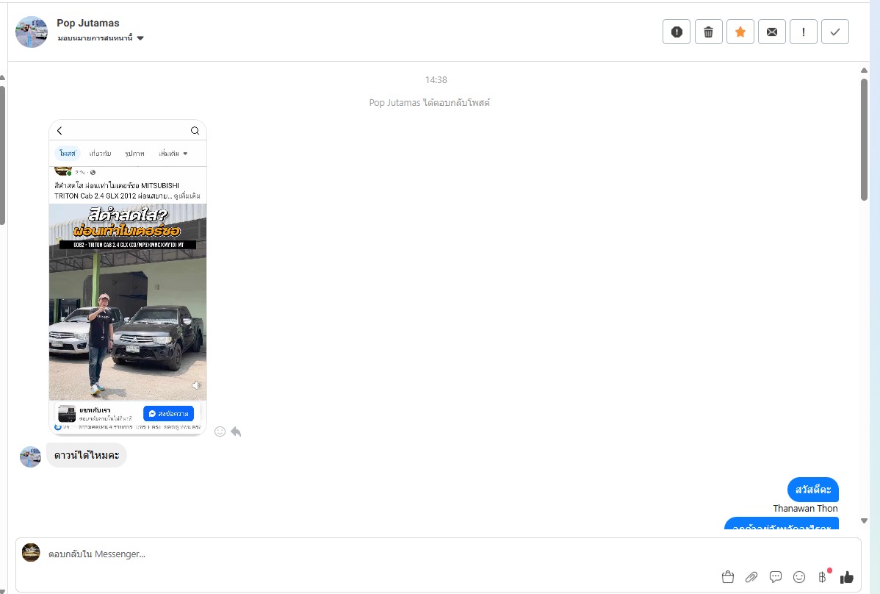The height and width of the screenshot is (594, 880).
Task: Click the ดูเพิ่มเติม link in post caption
Action: point(187,196)
